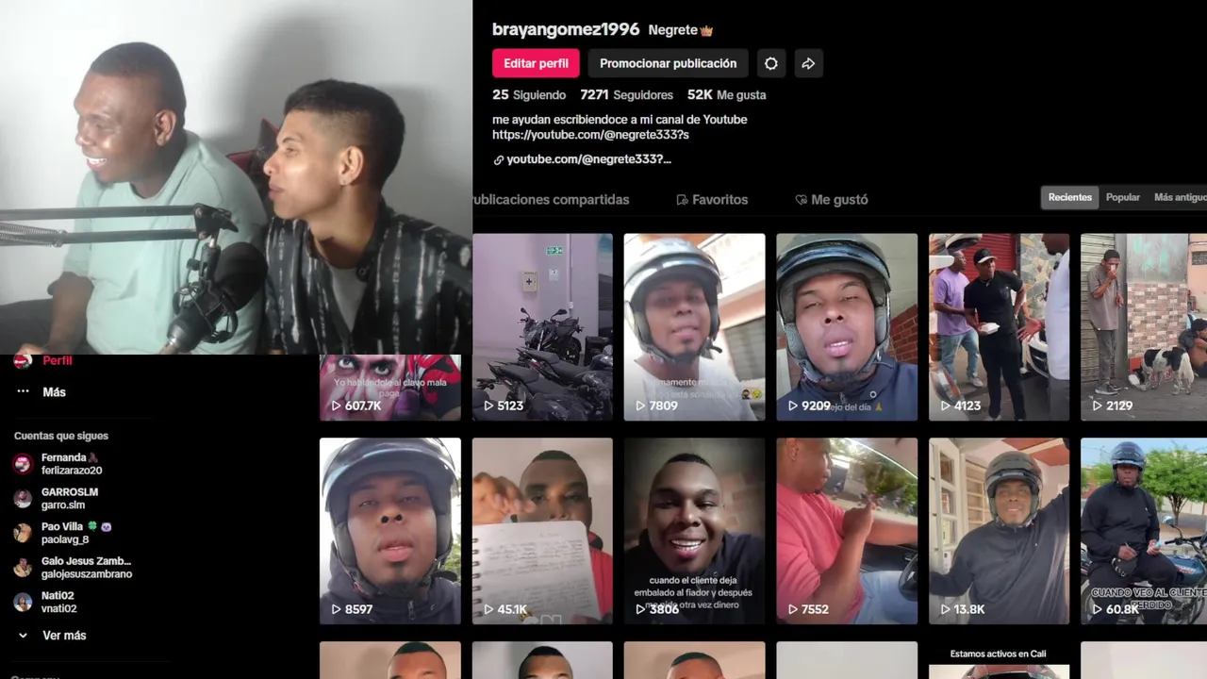Open the video thumbnail with 607.7K views
The height and width of the screenshot is (679, 1207).
coord(390,388)
